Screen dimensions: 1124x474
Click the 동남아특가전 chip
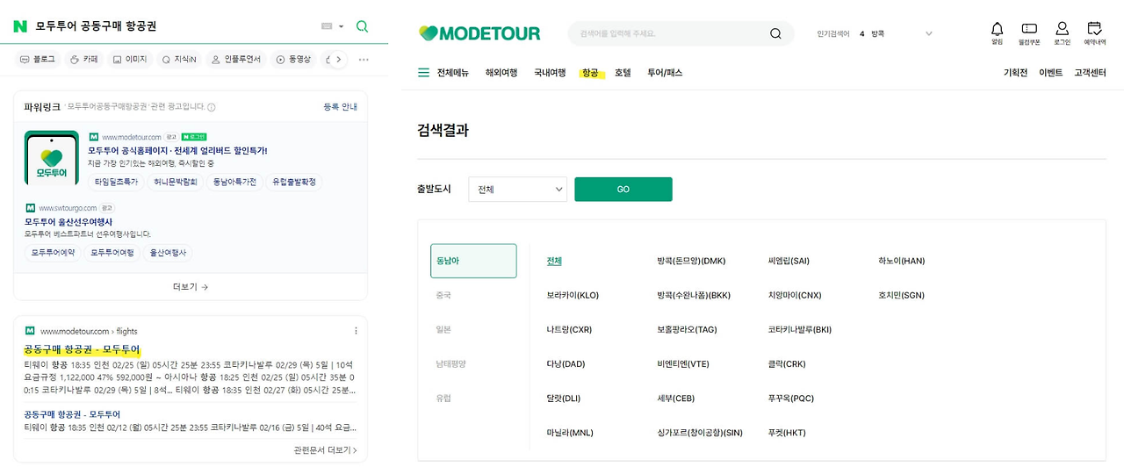(234, 182)
